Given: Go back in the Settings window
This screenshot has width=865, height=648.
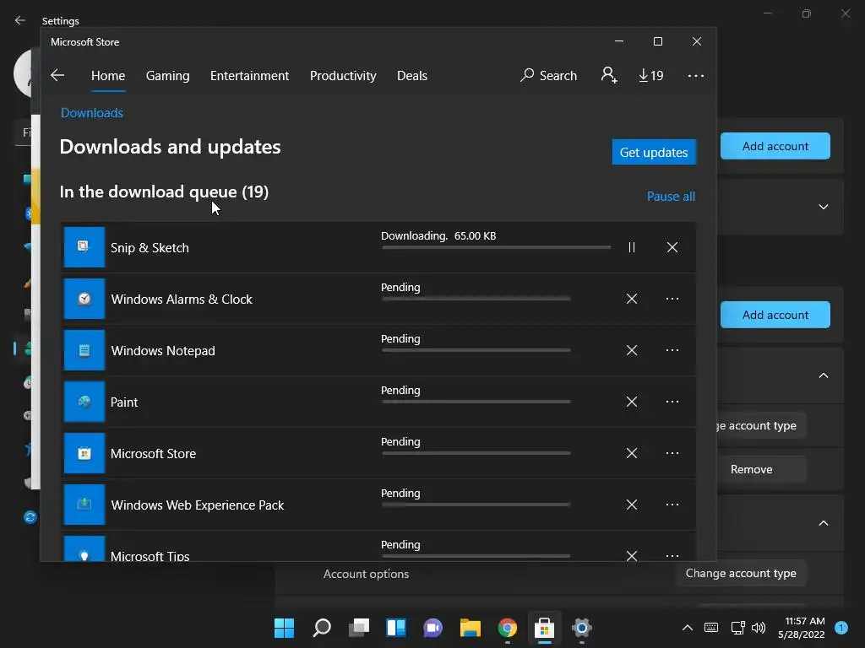Looking at the screenshot, I should (x=20, y=20).
